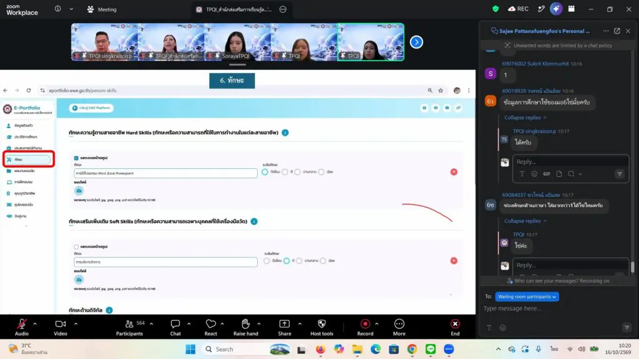
Task: Show next participants with the blue arrow
Action: click(416, 42)
